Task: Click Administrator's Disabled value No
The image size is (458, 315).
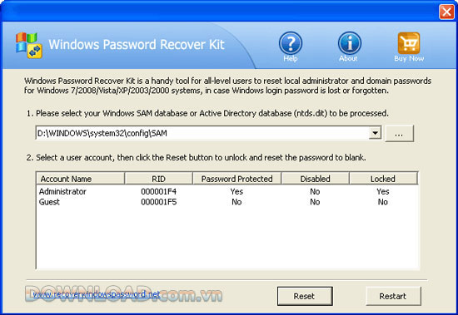Action: coord(315,191)
